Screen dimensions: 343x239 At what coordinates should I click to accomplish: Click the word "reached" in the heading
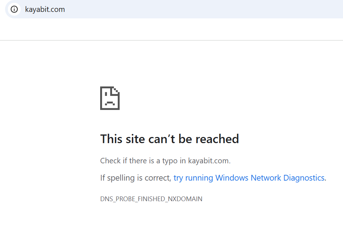tap(217, 139)
